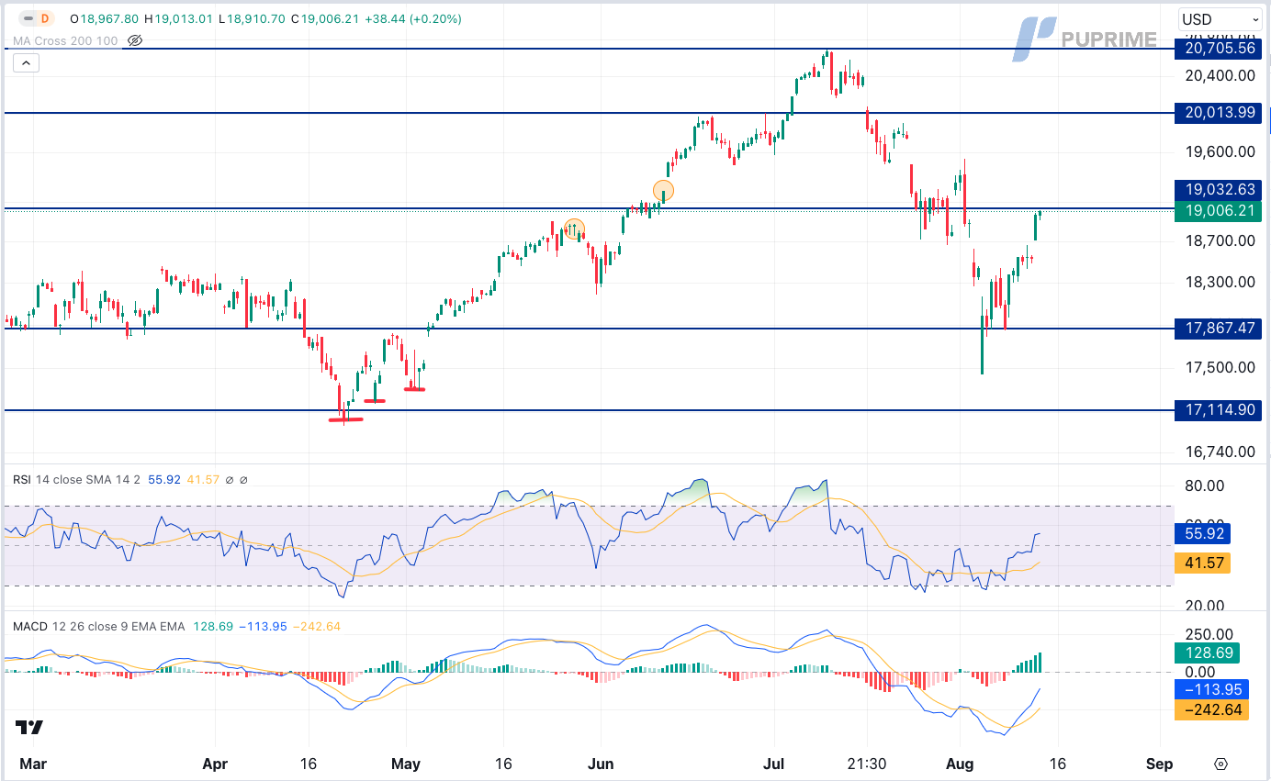Click the Jun label on time axis
This screenshot has height=781, width=1271.
coord(601,764)
